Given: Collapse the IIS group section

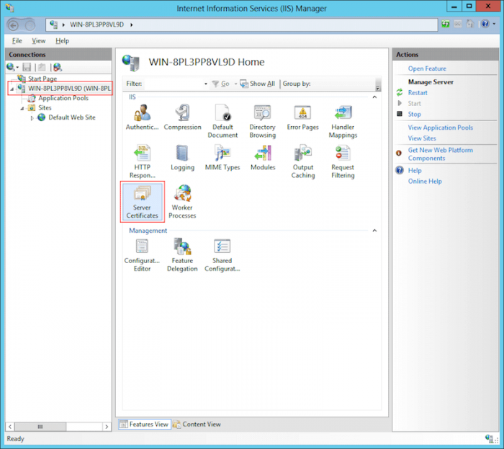Looking at the screenshot, I should 374,97.
